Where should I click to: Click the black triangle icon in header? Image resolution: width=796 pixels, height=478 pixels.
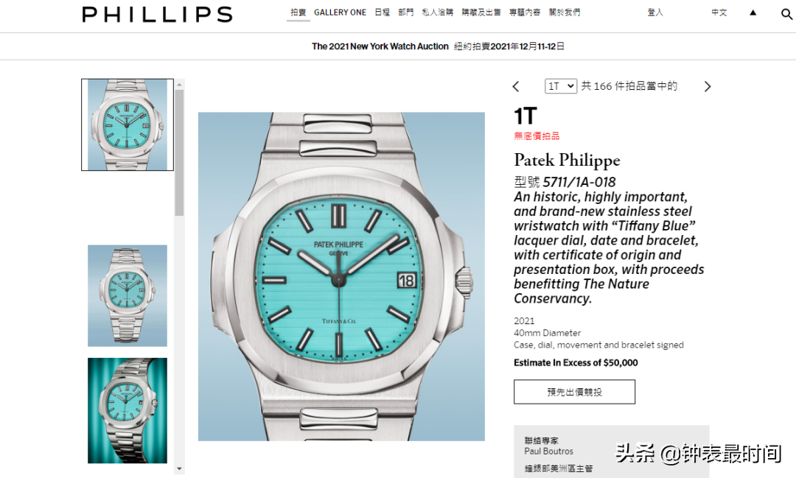[x=753, y=13]
